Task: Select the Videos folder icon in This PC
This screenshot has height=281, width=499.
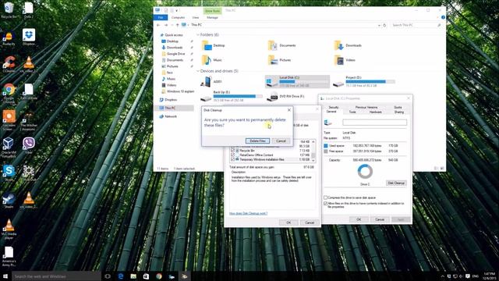Action: [x=338, y=60]
